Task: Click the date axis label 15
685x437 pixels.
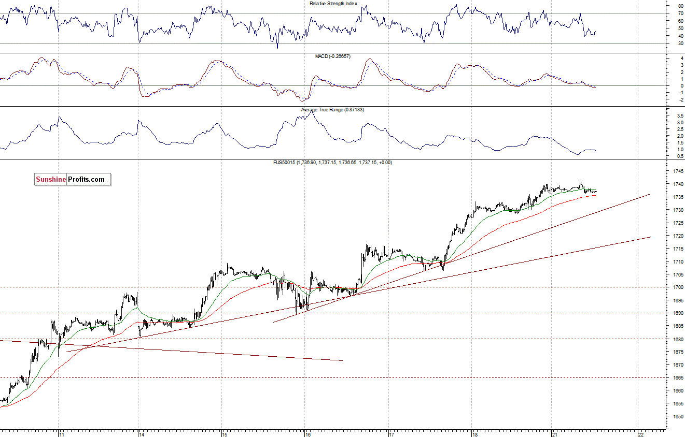Action: pos(224,434)
